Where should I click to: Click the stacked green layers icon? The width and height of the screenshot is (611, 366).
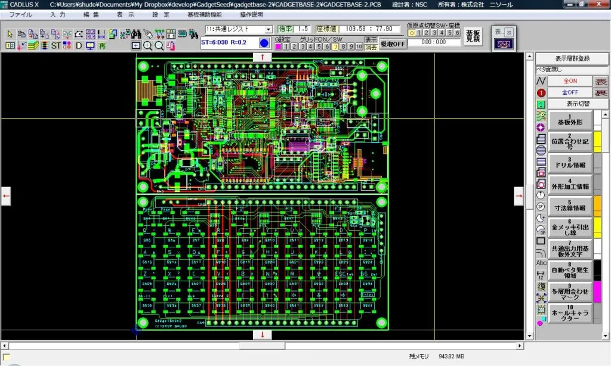[x=33, y=45]
